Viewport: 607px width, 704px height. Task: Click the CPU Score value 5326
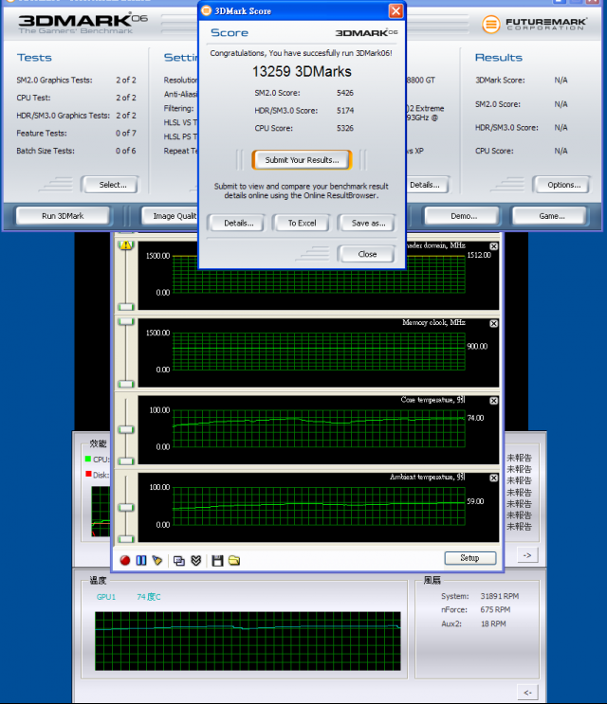click(345, 128)
